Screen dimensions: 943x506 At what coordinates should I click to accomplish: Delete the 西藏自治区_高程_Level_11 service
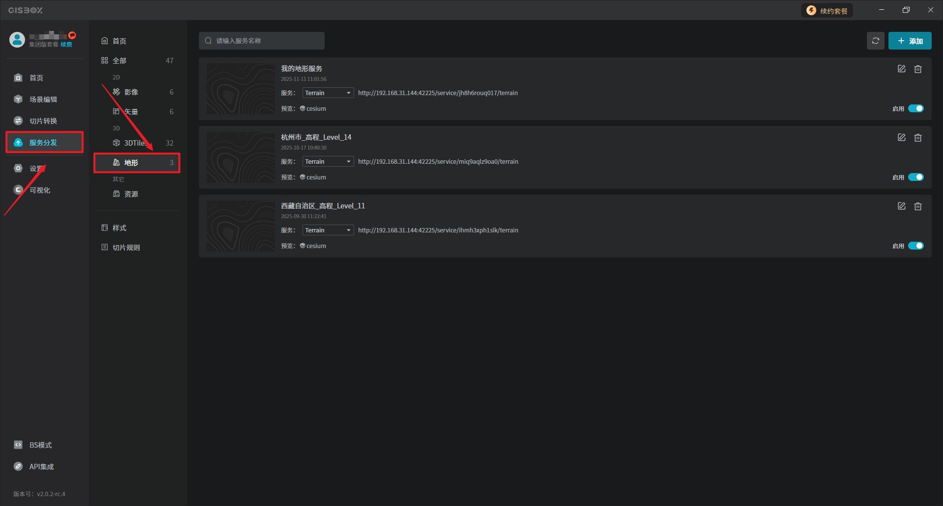[917, 206]
